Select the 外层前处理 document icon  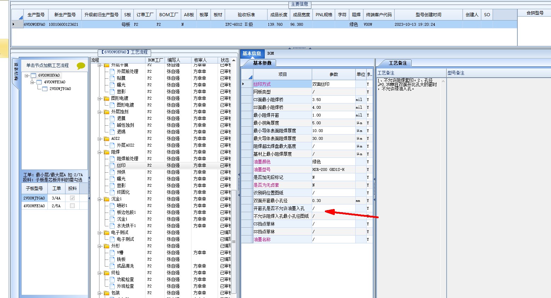pos(112,71)
